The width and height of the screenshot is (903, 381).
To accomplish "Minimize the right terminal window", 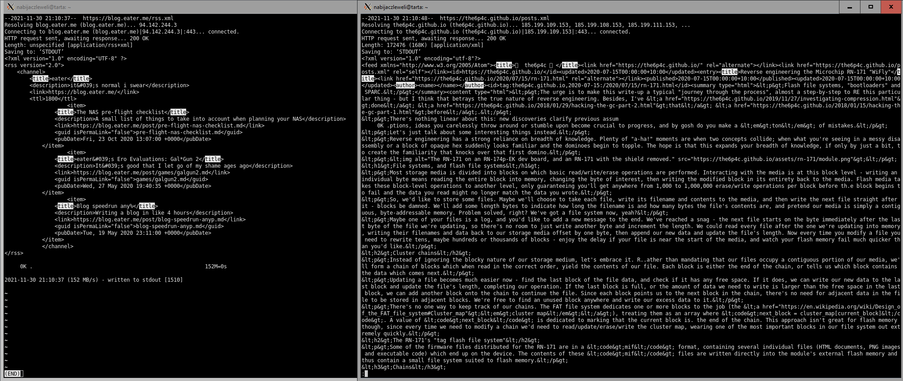I will pos(850,7).
